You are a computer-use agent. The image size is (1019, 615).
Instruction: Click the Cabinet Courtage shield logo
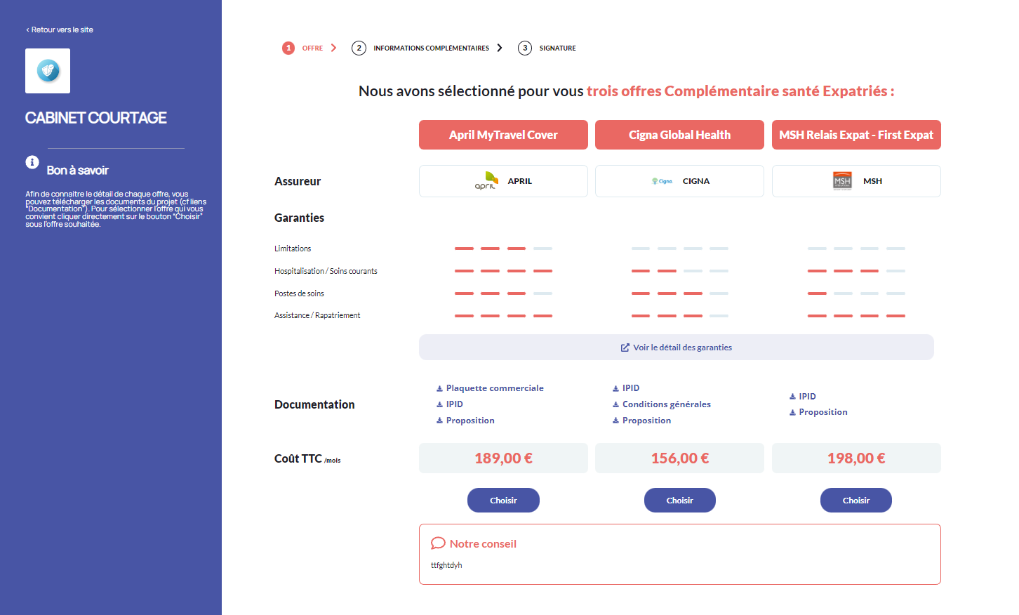pos(48,71)
